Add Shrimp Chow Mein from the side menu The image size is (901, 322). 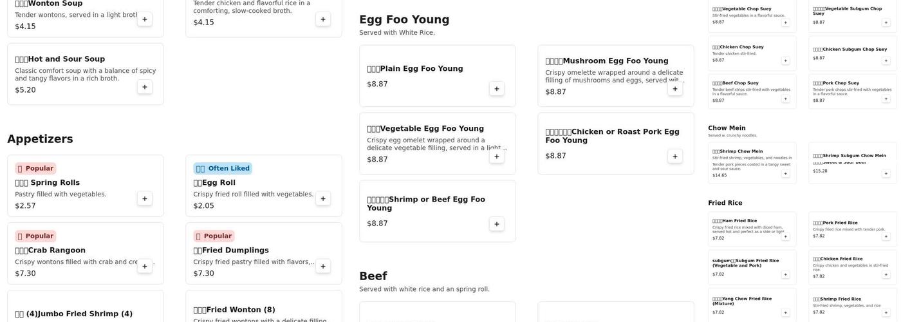(785, 173)
